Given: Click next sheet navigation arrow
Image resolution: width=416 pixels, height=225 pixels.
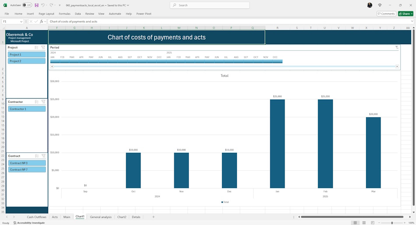Looking at the screenshot, I should [14, 217].
